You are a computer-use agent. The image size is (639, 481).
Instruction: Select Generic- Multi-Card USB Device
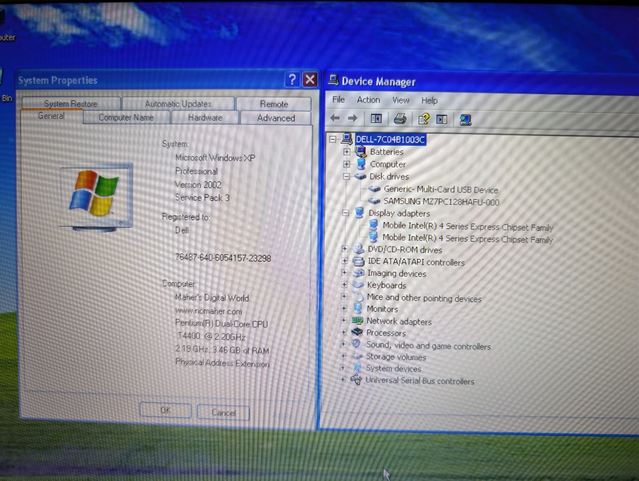pos(441,189)
